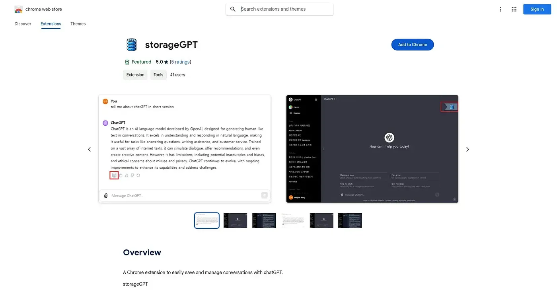Screen dimensions: 557x290
Task: Select the second carousel thumbnail
Action: point(236,220)
